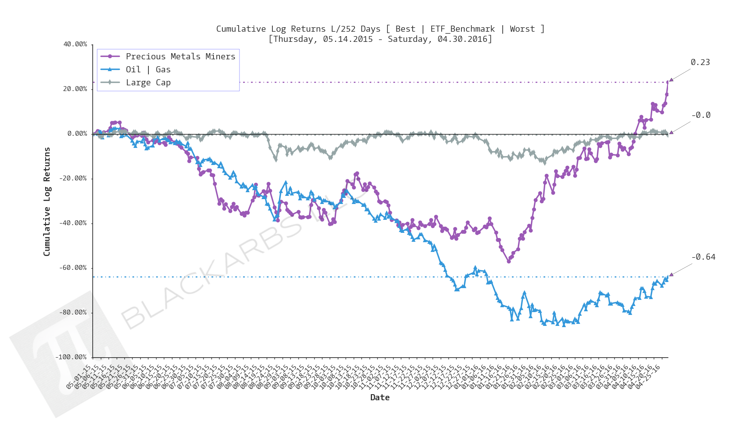Click the blue arrowhead at the -0.64 endpoint
742x447 pixels.
tap(671, 274)
